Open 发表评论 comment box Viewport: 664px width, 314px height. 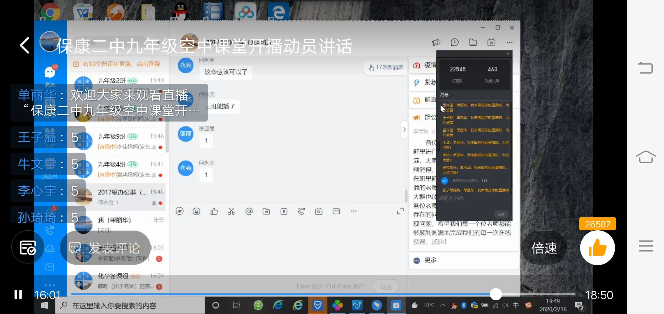(105, 248)
